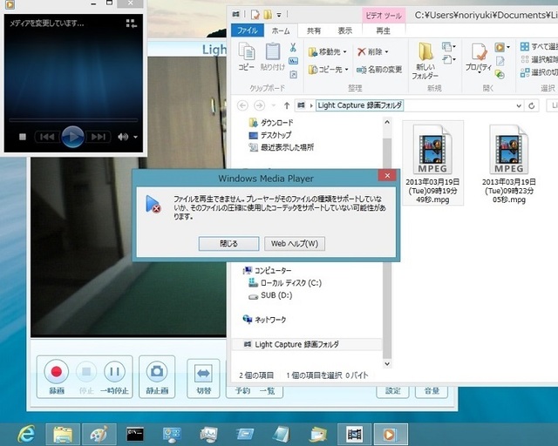Select the 09時23分05秒.mpg video file
This screenshot has width=558, height=446.
coord(509,163)
